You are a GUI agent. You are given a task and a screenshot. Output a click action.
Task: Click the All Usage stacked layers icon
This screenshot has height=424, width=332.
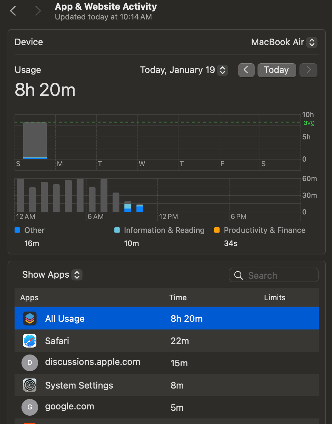tap(30, 319)
